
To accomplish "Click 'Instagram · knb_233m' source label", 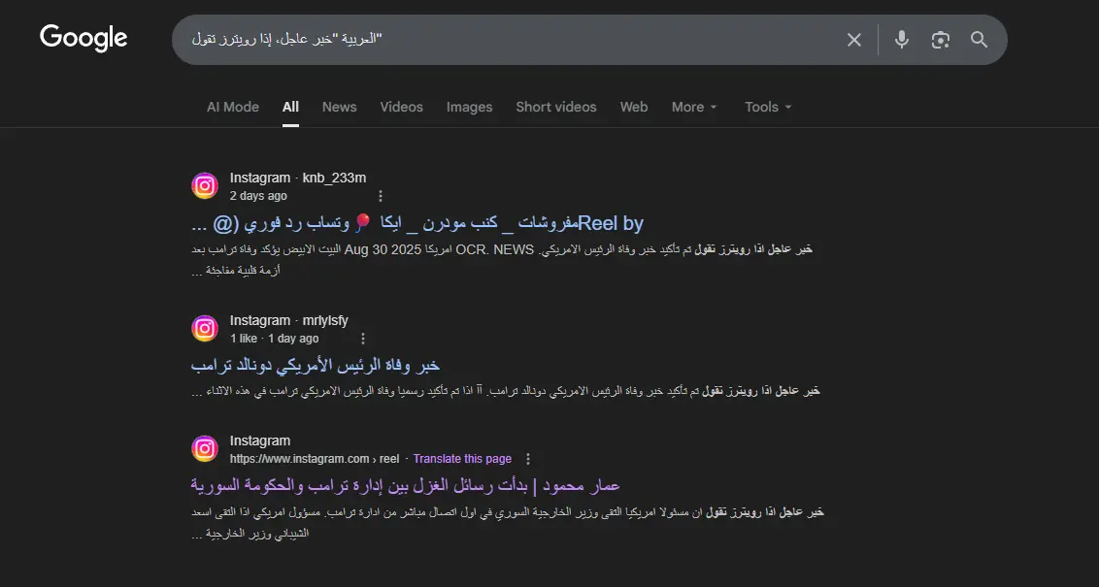I will (x=298, y=178).
